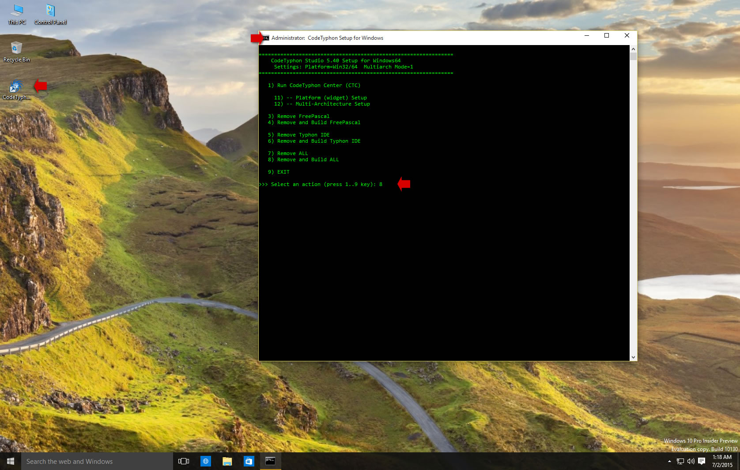Launch the browser from the taskbar globe icon
740x470 pixels.
pos(205,461)
